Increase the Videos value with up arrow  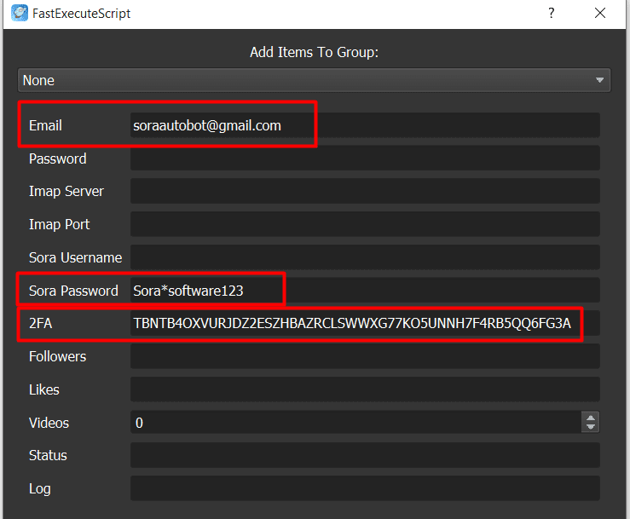point(590,418)
